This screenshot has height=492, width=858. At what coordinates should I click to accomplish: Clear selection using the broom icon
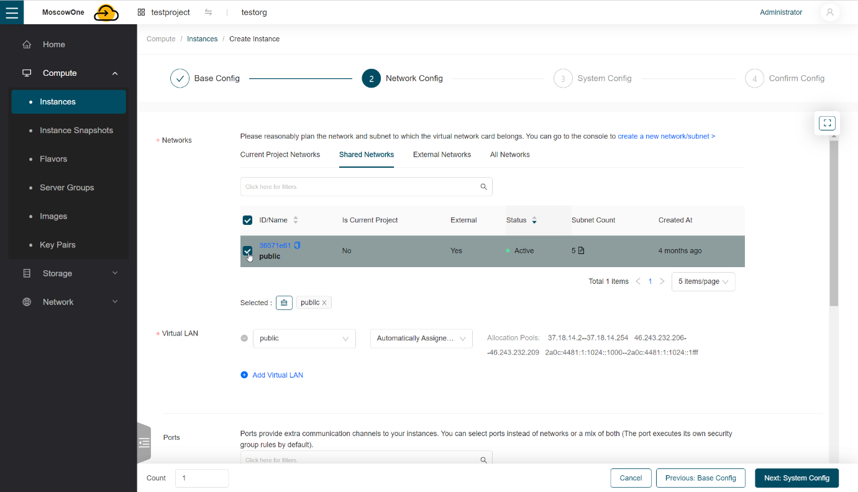pyautogui.click(x=284, y=303)
